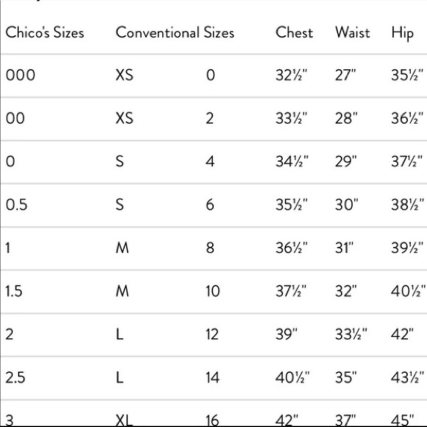Click the 36½" chest value for size 8

pyautogui.click(x=291, y=248)
